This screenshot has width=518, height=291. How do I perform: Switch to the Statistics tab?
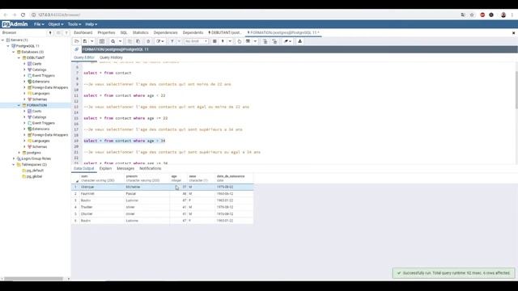pos(140,32)
